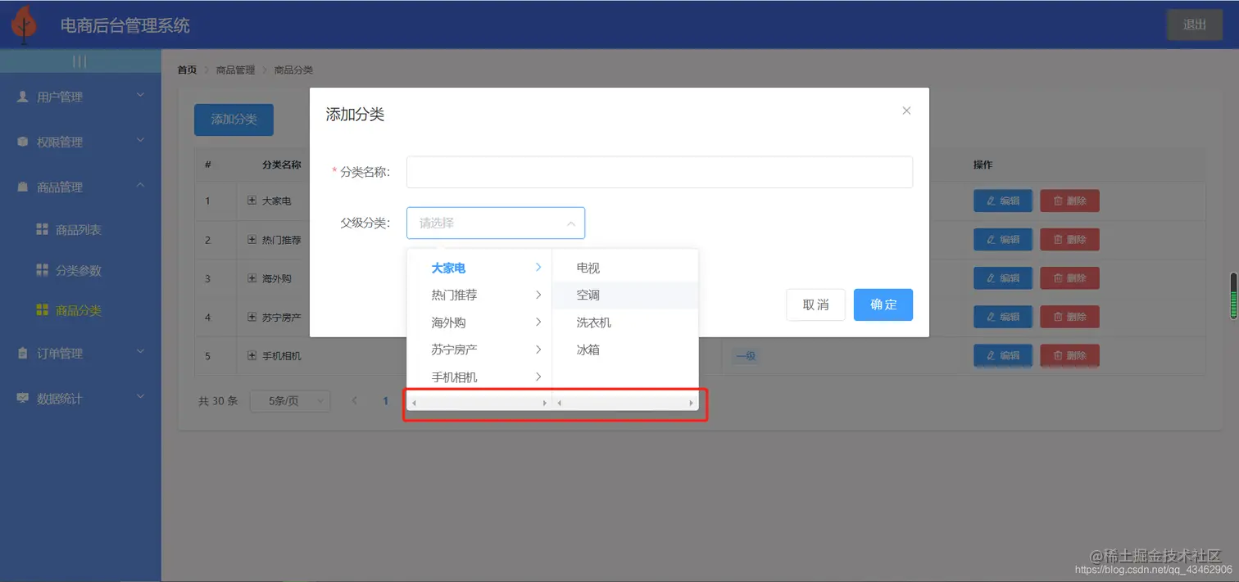
Task: Choose 电视 subcategory option
Action: [625, 268]
